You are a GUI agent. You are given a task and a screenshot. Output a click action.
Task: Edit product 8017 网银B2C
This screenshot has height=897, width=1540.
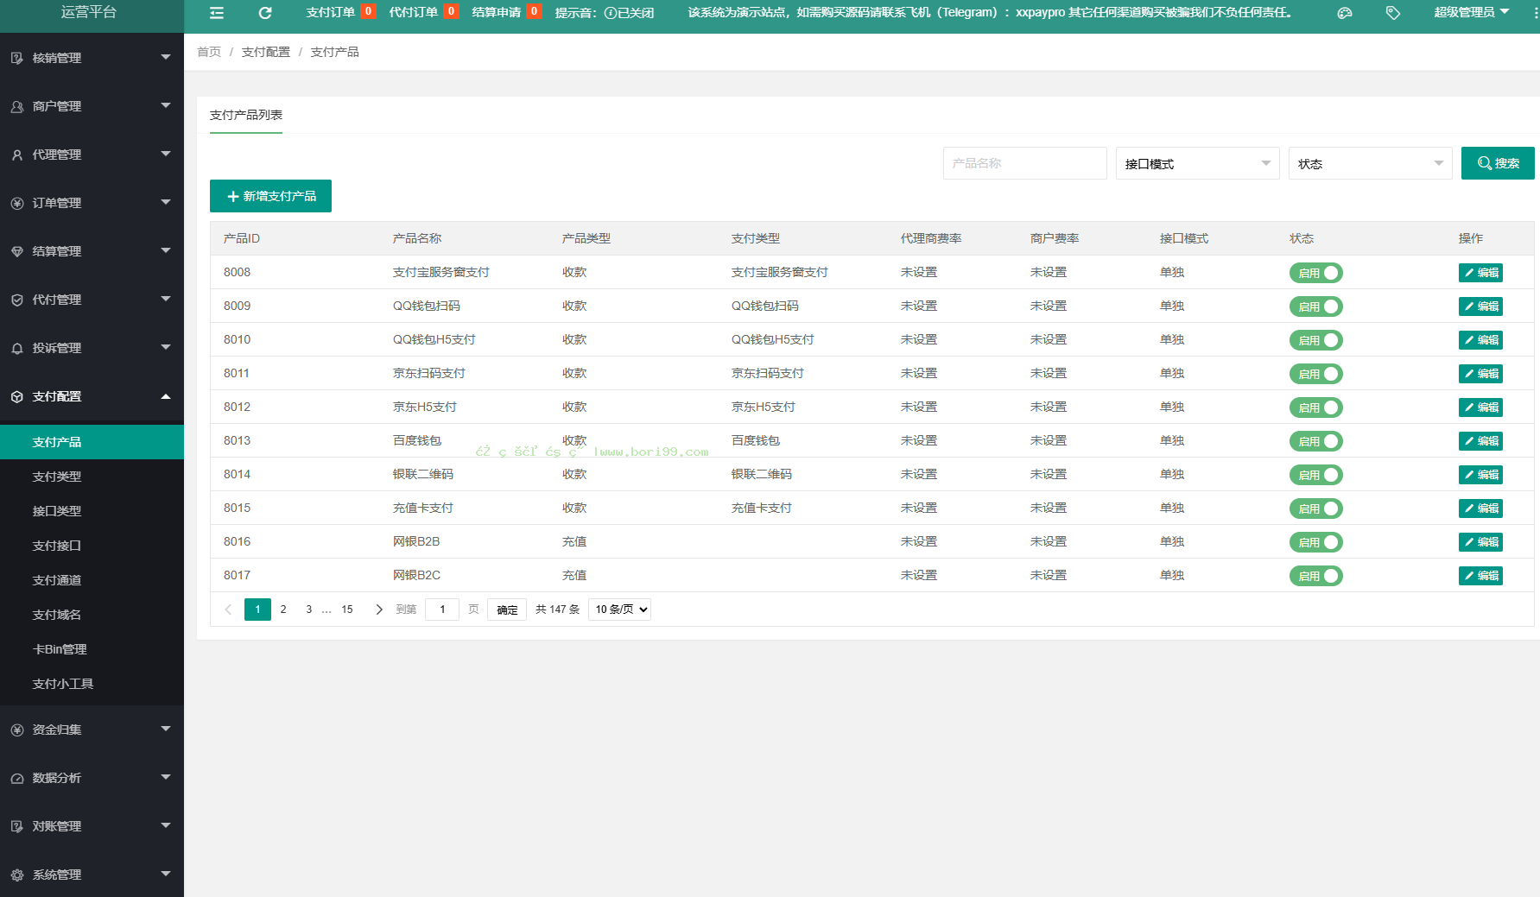[x=1480, y=576]
